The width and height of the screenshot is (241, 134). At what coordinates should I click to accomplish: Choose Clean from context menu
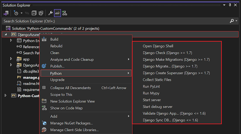pyautogui.click(x=55, y=53)
